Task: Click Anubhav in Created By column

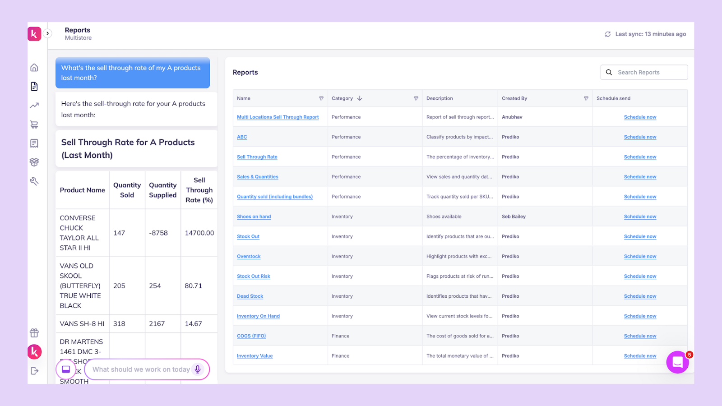Action: click(512, 117)
